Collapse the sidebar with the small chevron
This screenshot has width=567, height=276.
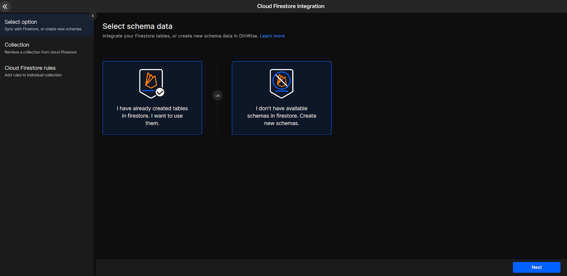tap(93, 16)
